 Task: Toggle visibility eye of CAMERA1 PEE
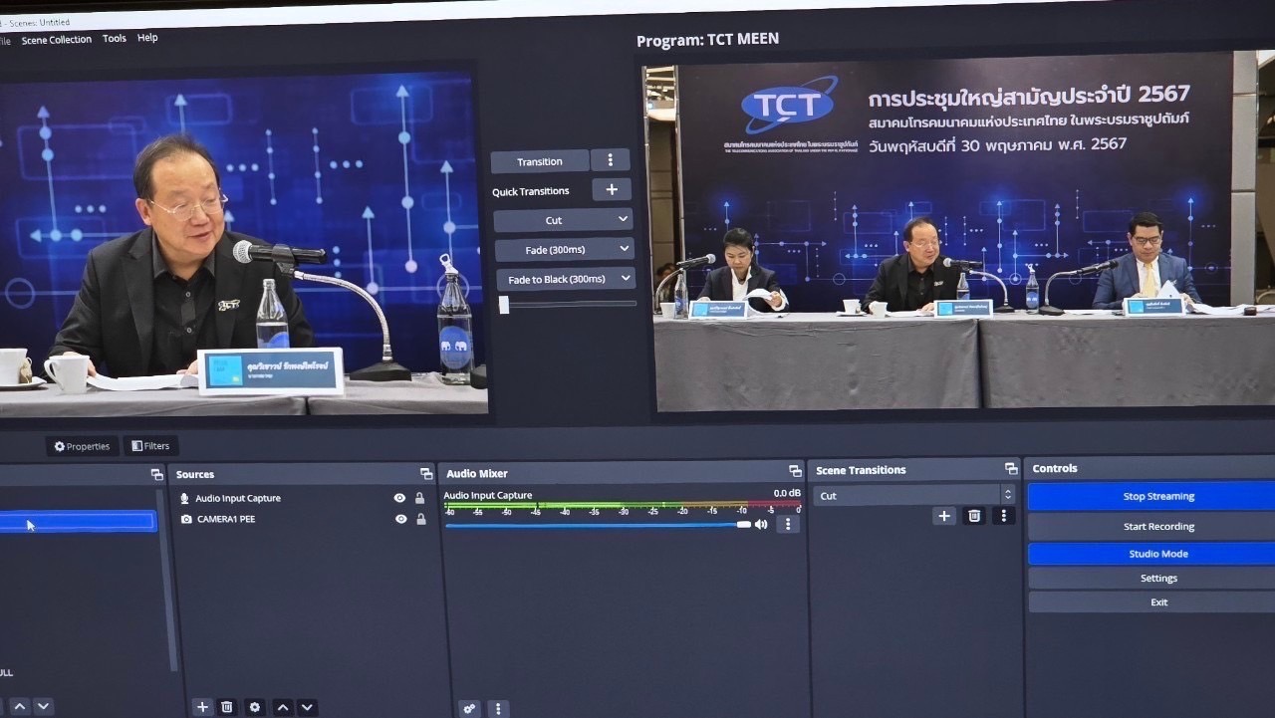[x=400, y=519]
